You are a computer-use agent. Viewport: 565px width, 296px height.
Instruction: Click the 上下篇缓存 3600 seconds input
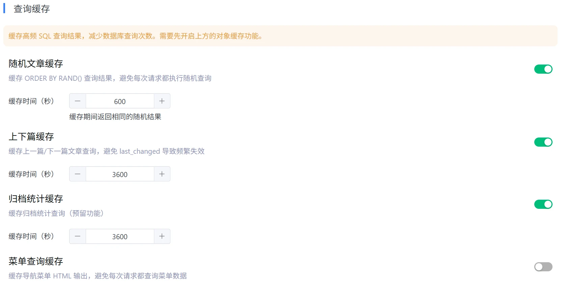point(120,174)
